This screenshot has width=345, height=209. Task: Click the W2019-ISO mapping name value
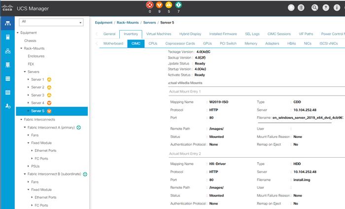pos(219,102)
